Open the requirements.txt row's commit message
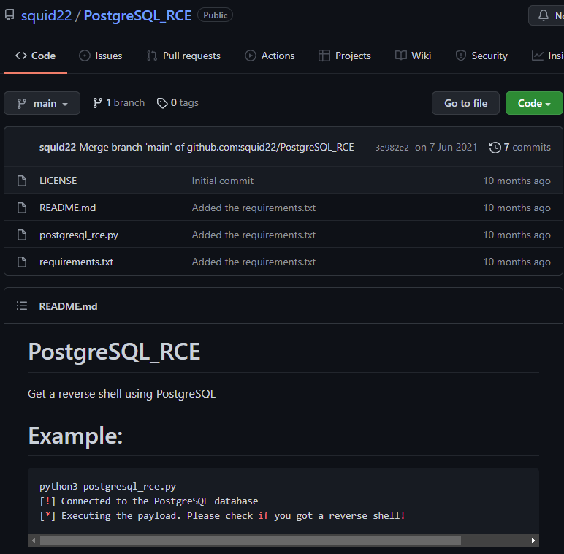564x554 pixels. tap(254, 262)
